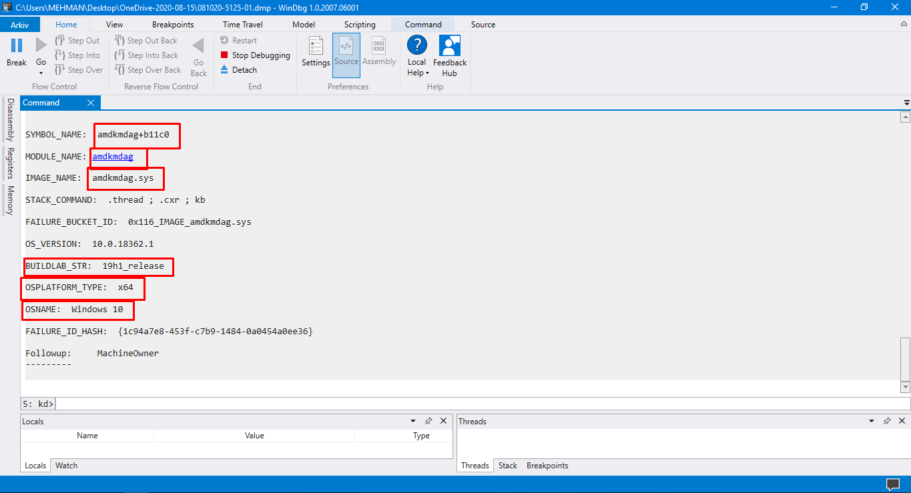This screenshot has height=493, width=911.
Task: Click the MachineOwner followup text
Action: (128, 354)
